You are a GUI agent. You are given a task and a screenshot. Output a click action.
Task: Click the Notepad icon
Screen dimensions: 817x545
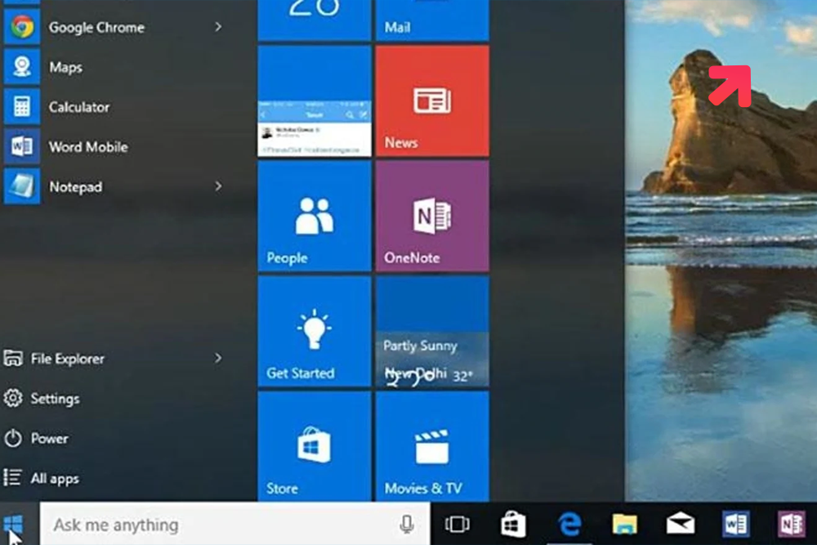(21, 186)
